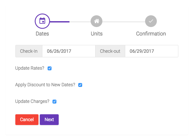The width and height of the screenshot is (194, 140).
Task: Click the checkmark icon for Confirmation step
Action: click(x=151, y=21)
